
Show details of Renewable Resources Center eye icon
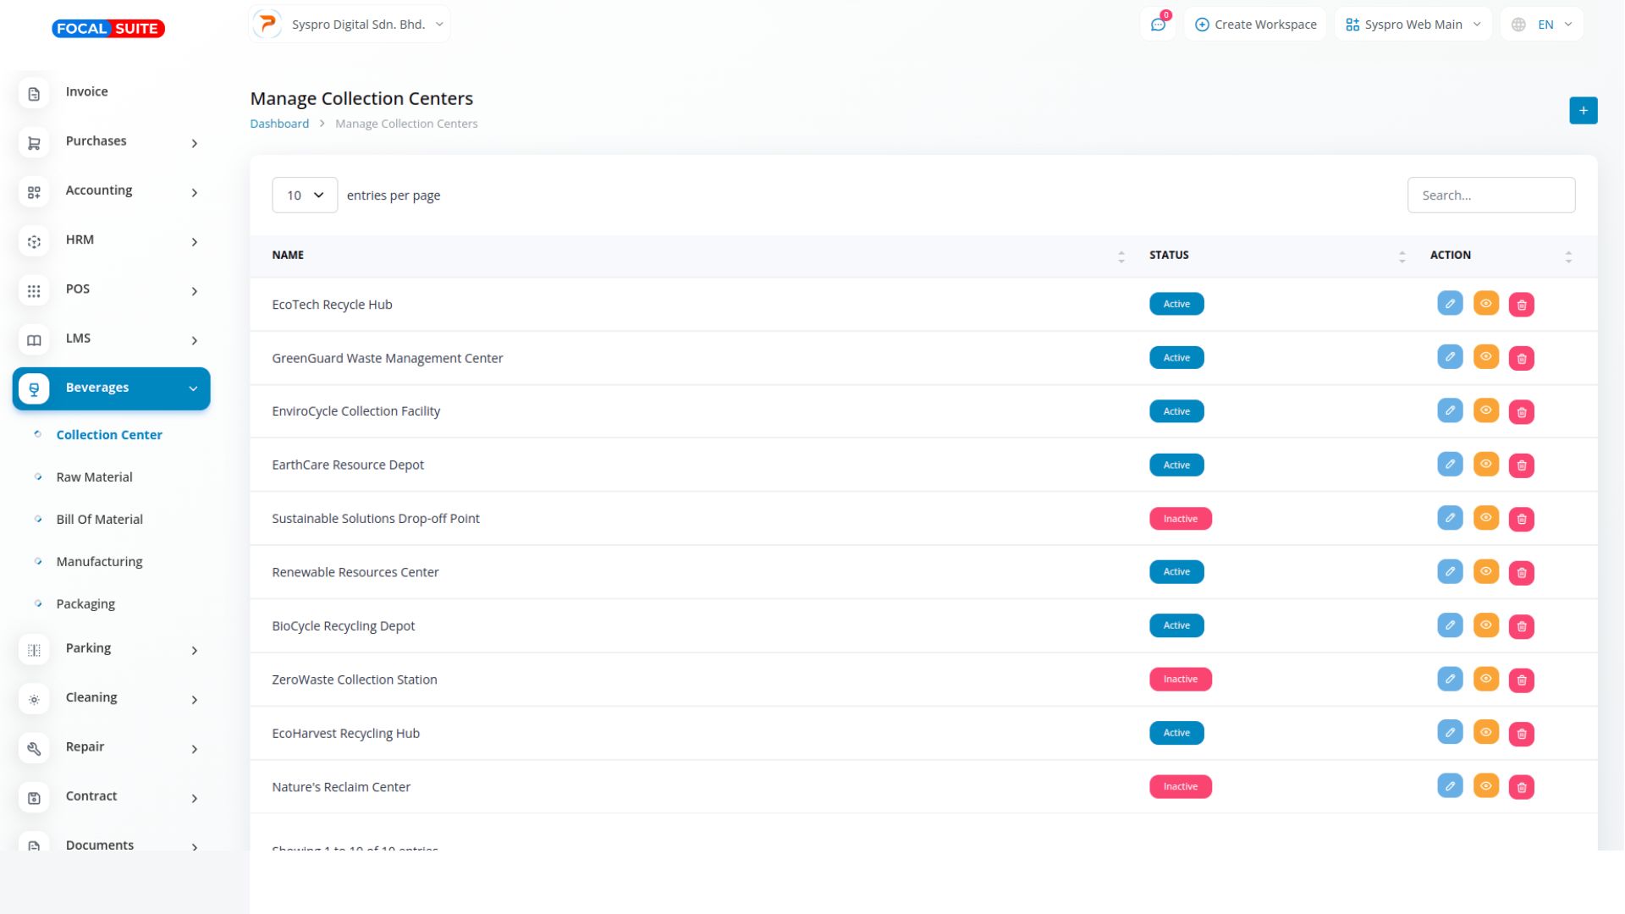[1485, 571]
